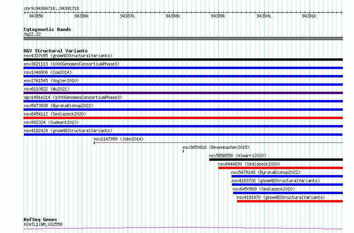354x233 pixels.
Task: Click the HIATL1|NM_032558 gene label
Action: click(43, 224)
